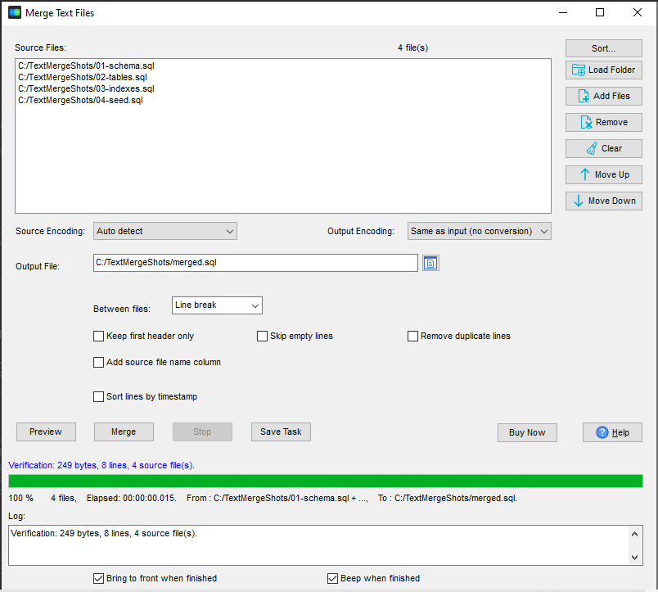
Task: Click the Save Task button
Action: click(281, 432)
